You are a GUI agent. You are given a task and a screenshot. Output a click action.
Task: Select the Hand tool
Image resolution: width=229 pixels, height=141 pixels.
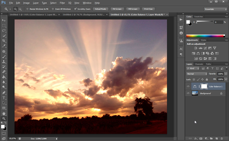(4, 113)
